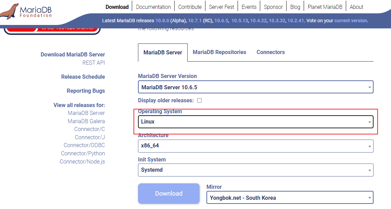Go to the Contribute page
This screenshot has width=391, height=209.
click(190, 7)
